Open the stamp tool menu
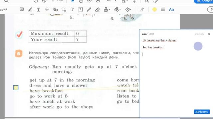The width and height of the screenshot is (213, 119). pyautogui.click(x=107, y=10)
